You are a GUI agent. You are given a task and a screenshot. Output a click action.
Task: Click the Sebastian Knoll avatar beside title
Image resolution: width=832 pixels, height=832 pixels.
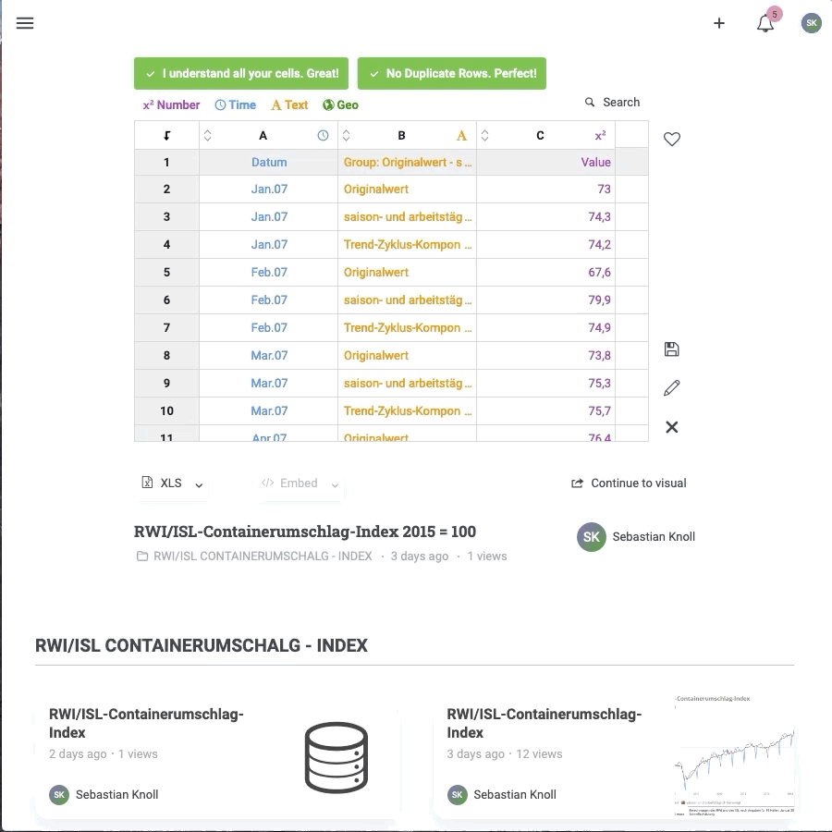(x=591, y=536)
